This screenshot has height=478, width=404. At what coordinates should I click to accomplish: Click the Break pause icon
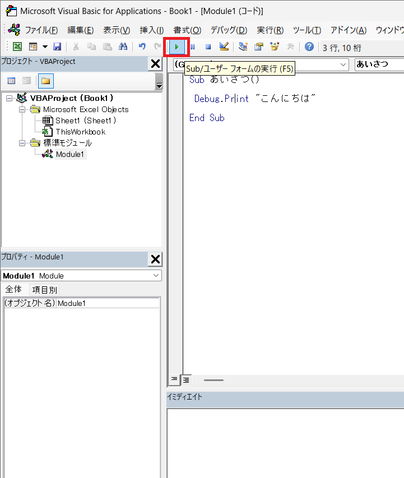point(193,47)
